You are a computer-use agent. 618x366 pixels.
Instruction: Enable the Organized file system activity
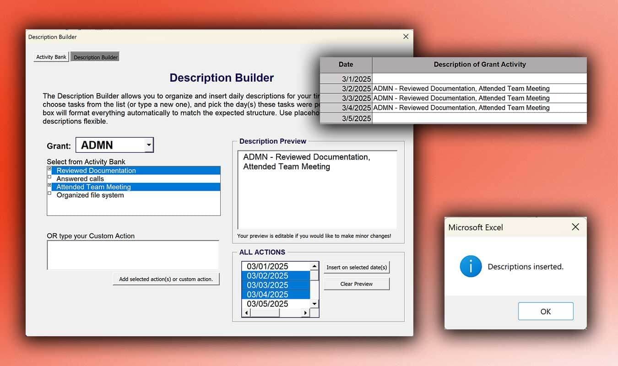click(x=49, y=193)
